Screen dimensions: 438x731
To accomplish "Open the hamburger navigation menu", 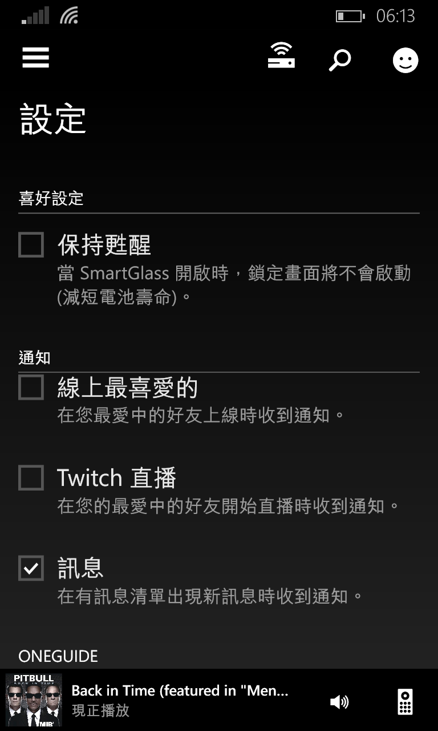I will coord(35,58).
